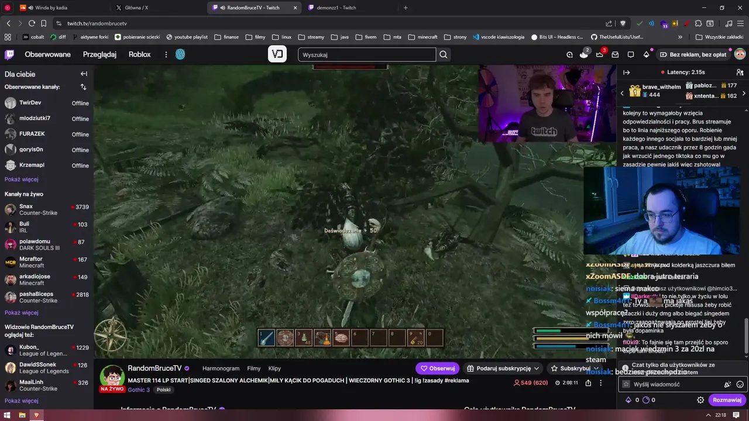Click the Bits balance icon under chat

(628, 400)
